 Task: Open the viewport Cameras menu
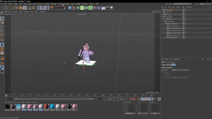(x=15, y=12)
